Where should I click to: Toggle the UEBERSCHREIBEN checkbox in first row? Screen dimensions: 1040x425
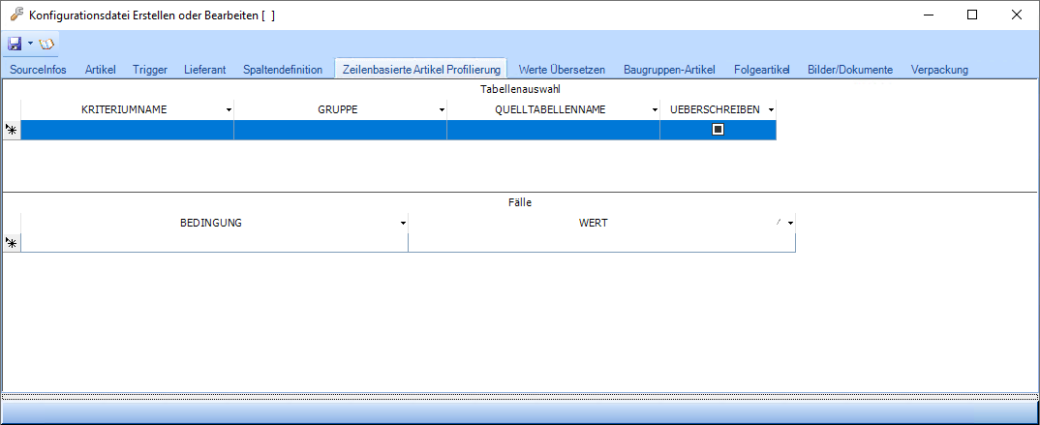click(718, 130)
